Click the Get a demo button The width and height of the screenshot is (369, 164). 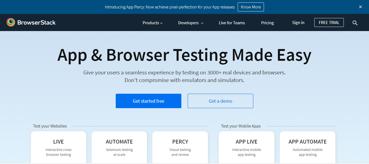(220, 101)
